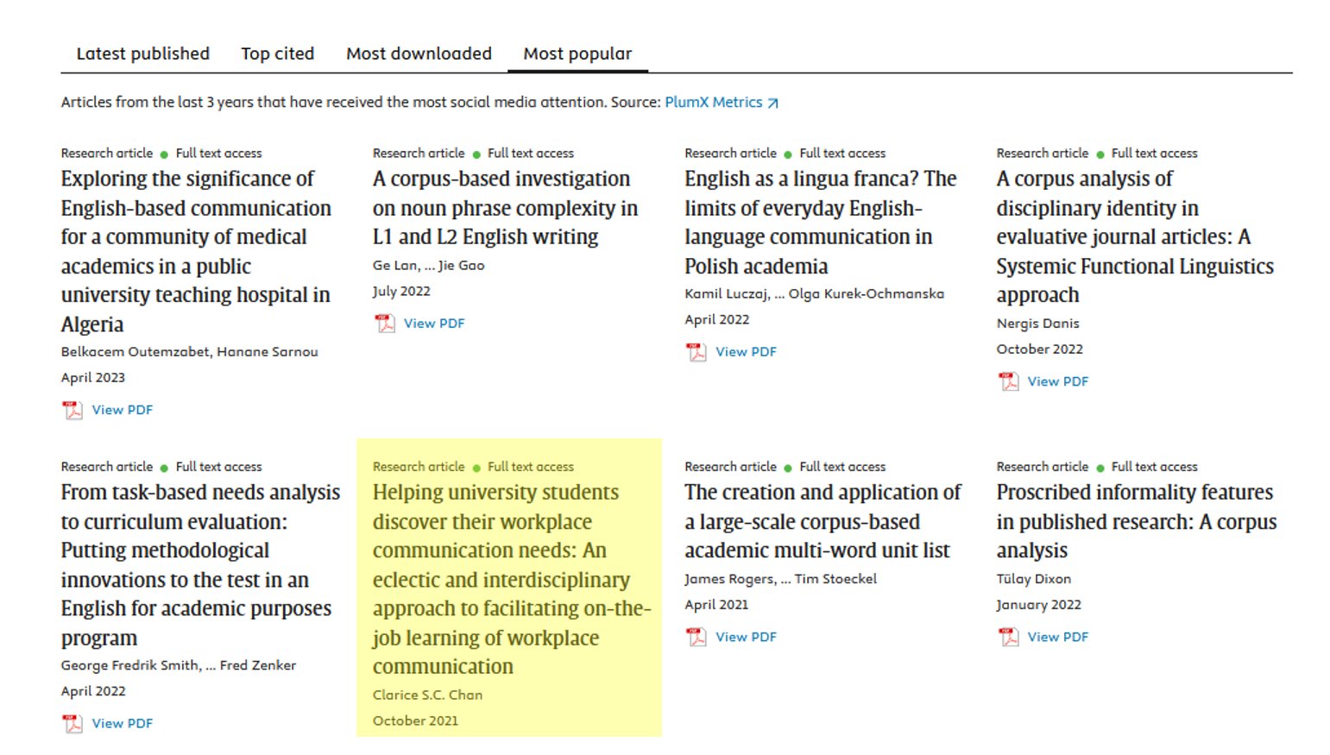
Task: View PDF of Nergis Danis article
Action: point(1058,381)
